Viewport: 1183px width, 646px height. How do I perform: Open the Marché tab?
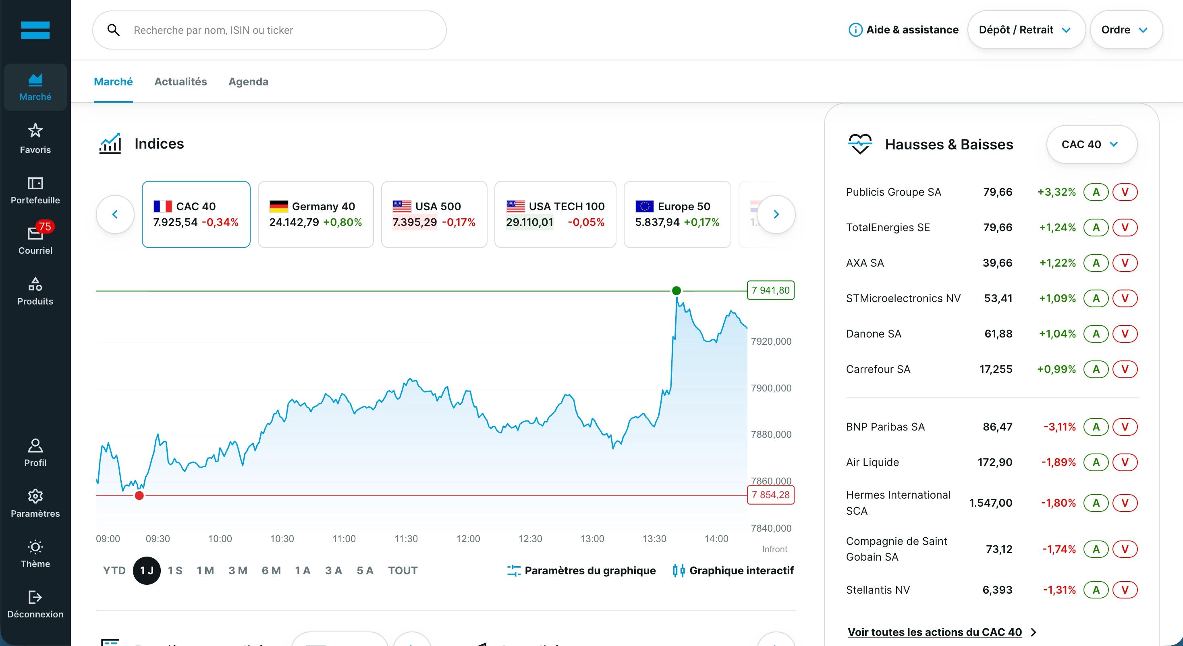(x=114, y=82)
